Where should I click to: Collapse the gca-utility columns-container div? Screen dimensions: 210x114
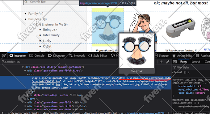click(23, 67)
